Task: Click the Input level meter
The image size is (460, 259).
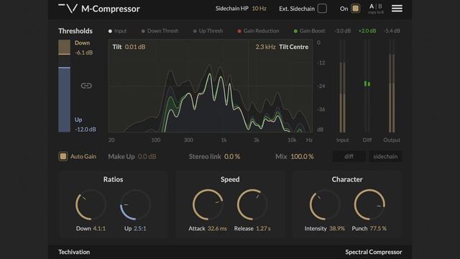Action: click(x=342, y=86)
